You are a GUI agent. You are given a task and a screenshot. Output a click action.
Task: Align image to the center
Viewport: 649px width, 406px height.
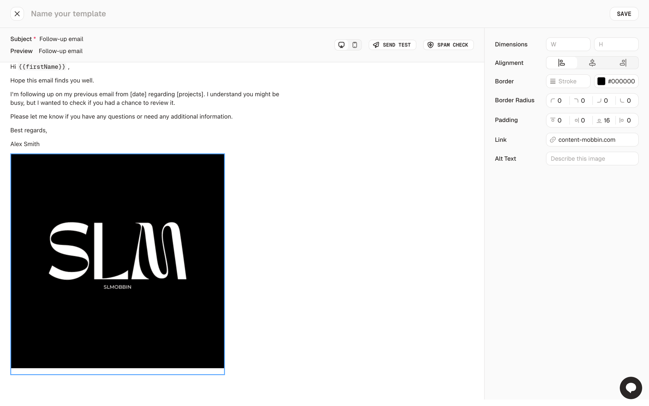(592, 63)
